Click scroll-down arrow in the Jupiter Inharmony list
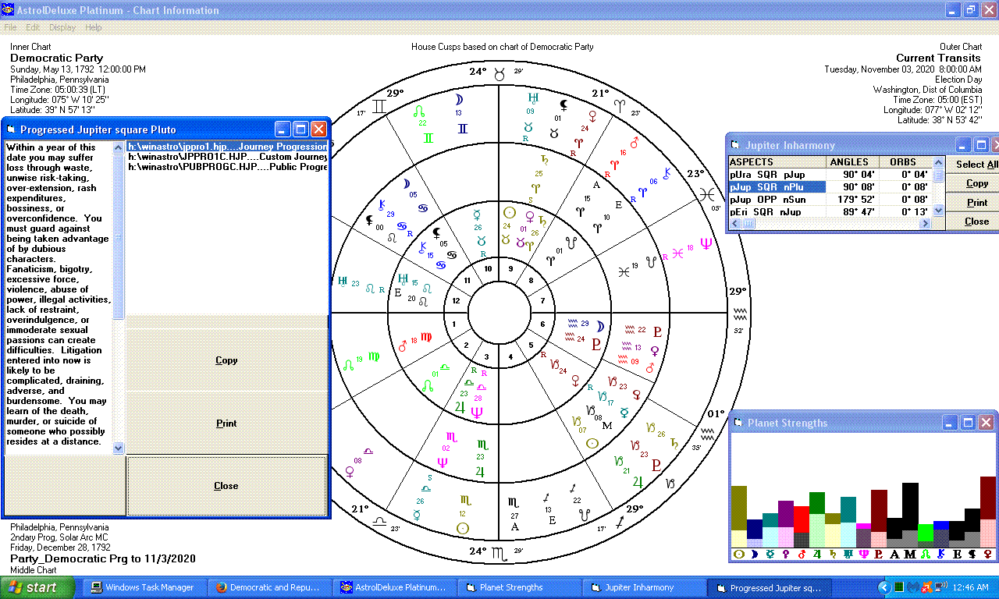The height and width of the screenshot is (599, 999). [938, 211]
